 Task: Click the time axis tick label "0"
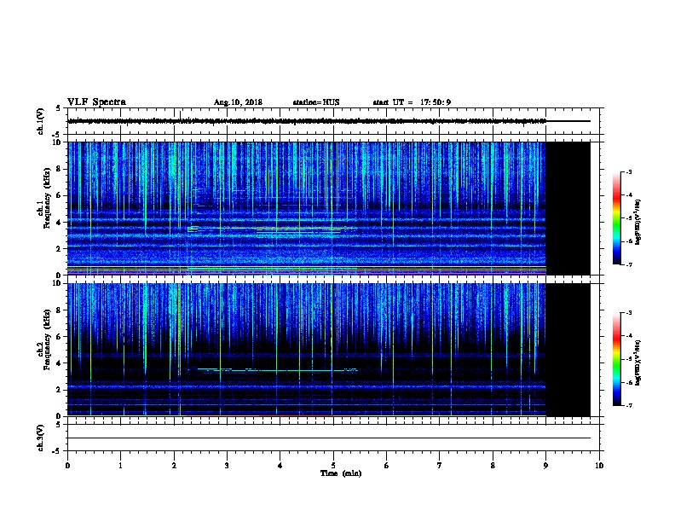(x=67, y=465)
